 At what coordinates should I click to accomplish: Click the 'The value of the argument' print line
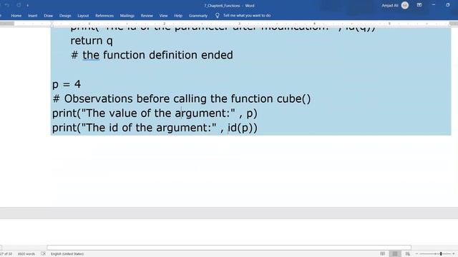pos(155,114)
